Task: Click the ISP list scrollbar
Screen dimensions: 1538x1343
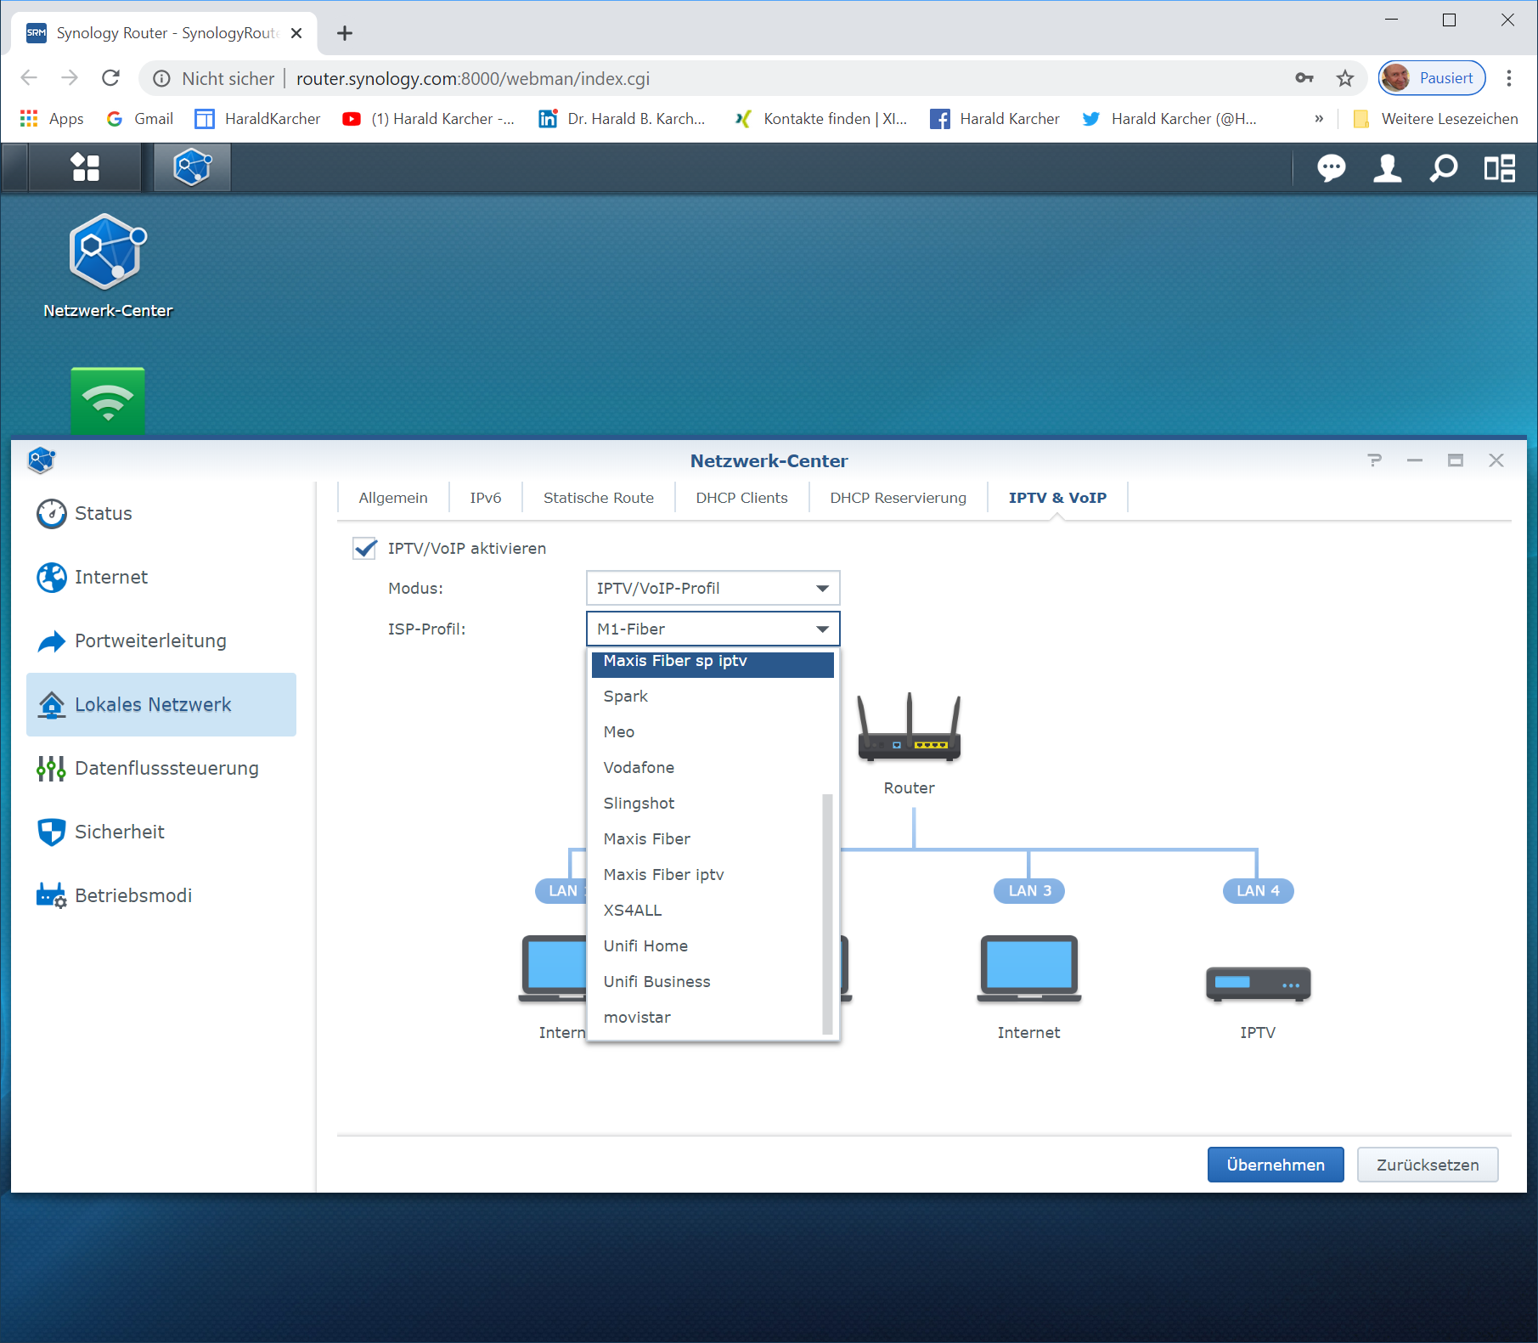Action: point(827,913)
